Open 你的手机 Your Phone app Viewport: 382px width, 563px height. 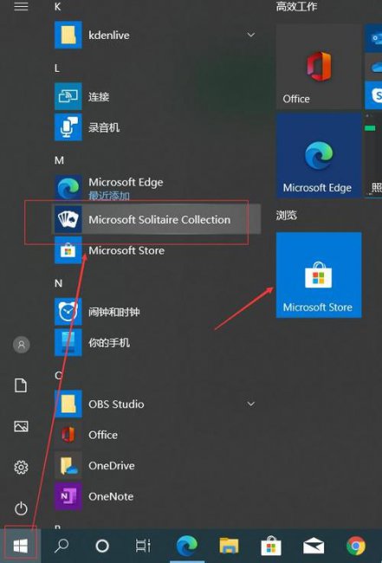(155, 342)
